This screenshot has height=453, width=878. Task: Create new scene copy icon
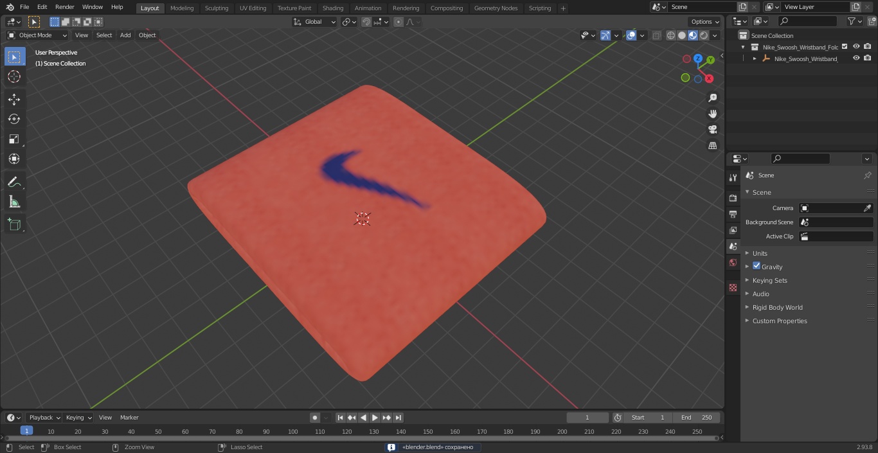point(743,7)
